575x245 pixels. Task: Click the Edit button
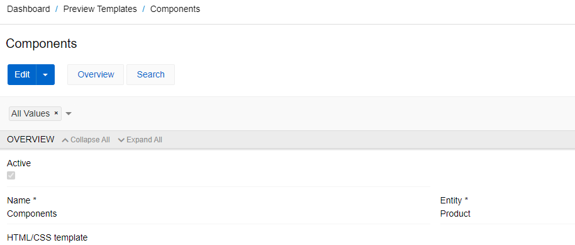pos(22,74)
